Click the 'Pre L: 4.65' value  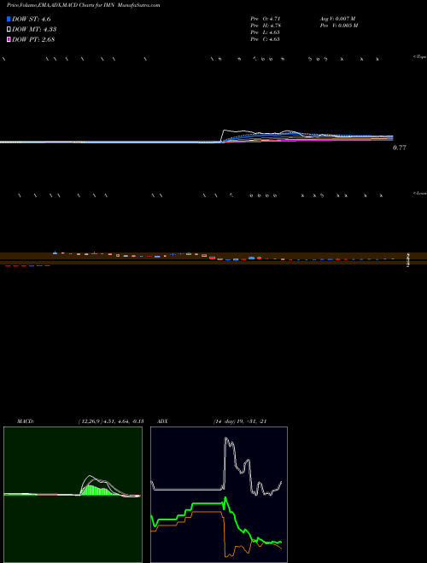click(x=266, y=32)
